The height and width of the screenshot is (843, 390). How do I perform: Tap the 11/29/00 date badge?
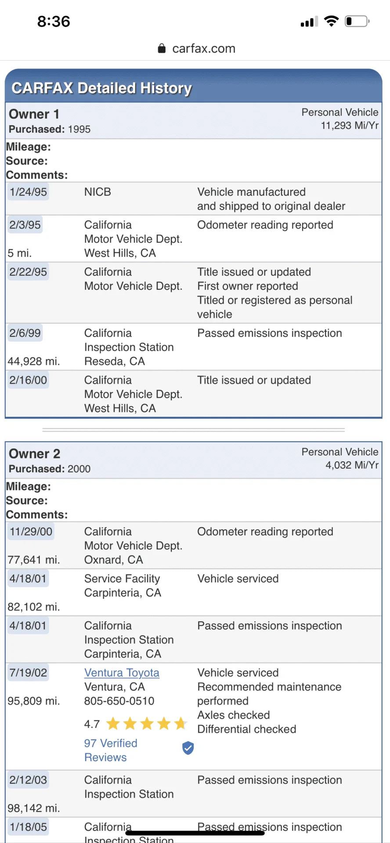pyautogui.click(x=31, y=531)
